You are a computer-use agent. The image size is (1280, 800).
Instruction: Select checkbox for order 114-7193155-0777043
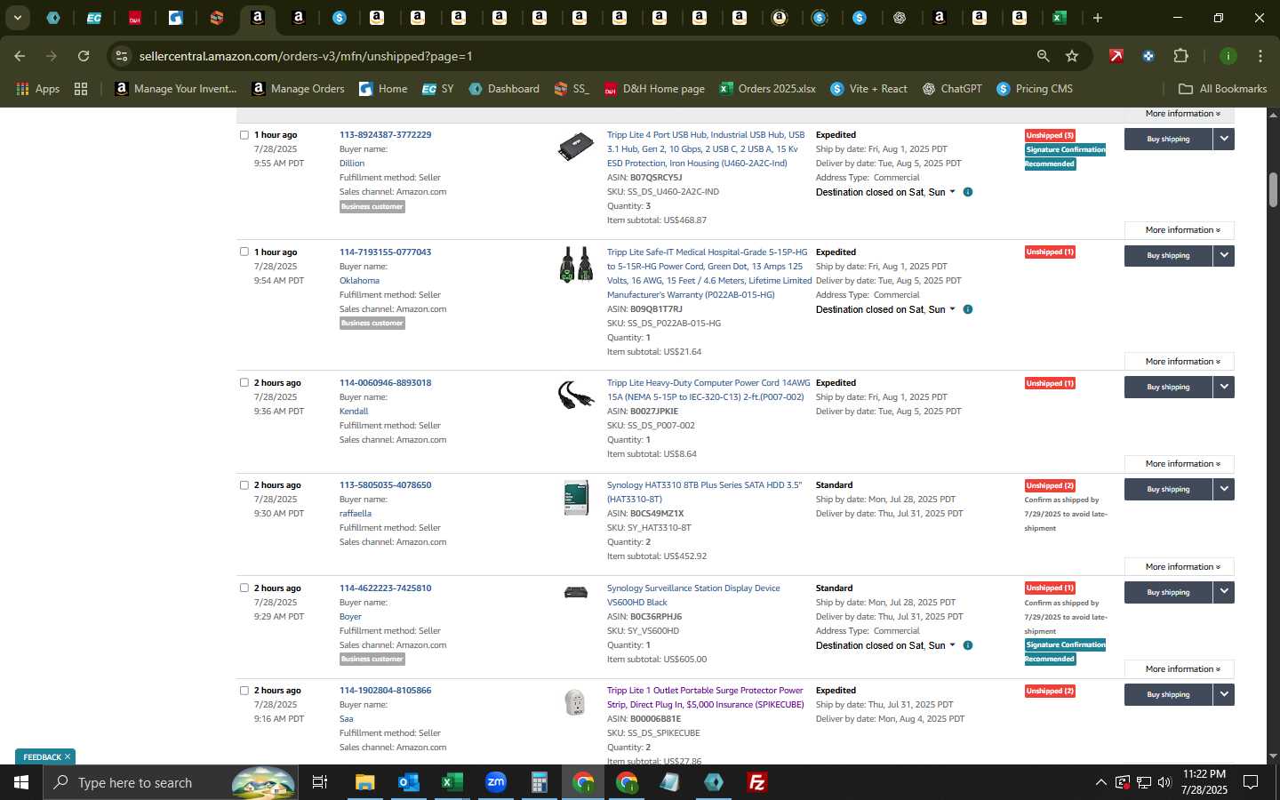click(244, 252)
